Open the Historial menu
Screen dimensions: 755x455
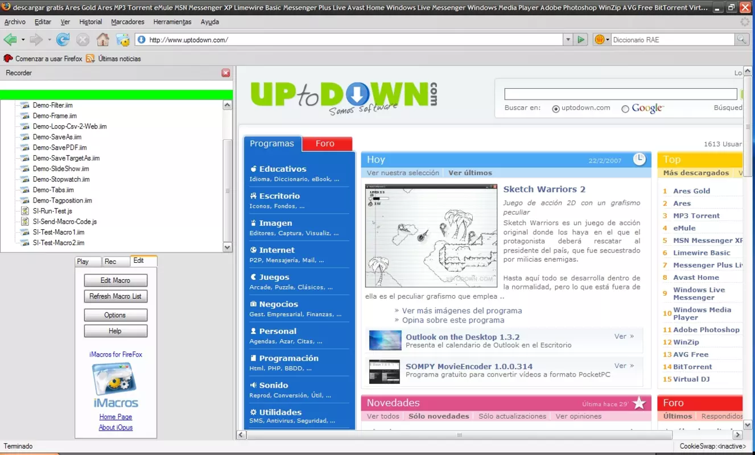(x=90, y=22)
